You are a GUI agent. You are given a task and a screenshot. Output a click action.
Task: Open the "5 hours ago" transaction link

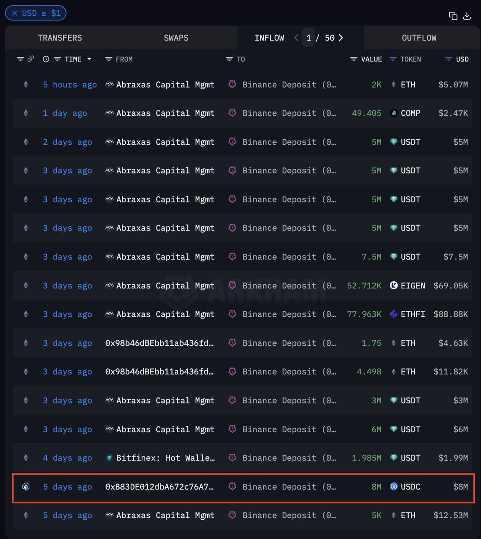[x=70, y=84]
